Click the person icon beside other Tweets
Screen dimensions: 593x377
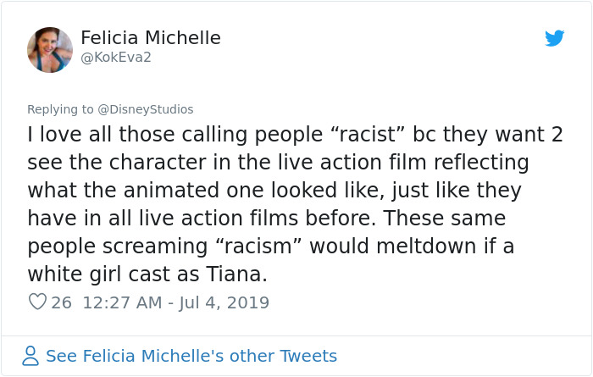[x=30, y=356]
